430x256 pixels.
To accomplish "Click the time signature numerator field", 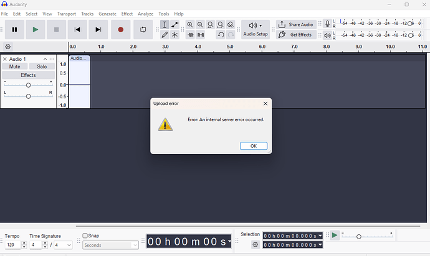I will (x=36, y=245).
